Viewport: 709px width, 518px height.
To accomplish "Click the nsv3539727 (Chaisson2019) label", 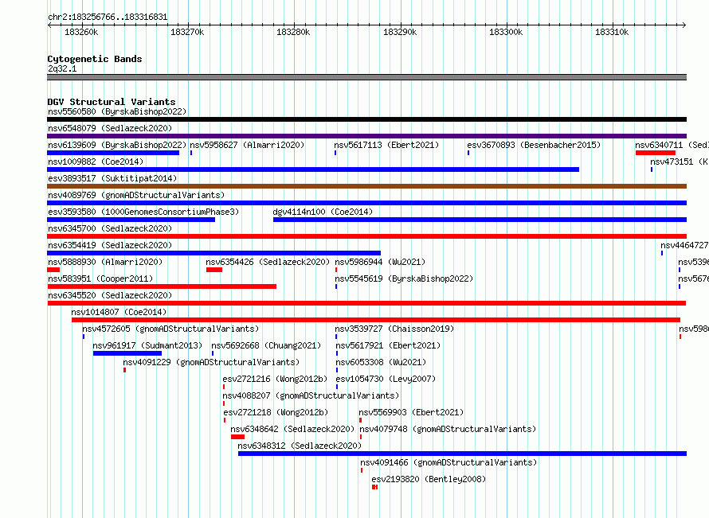I will [394, 329].
